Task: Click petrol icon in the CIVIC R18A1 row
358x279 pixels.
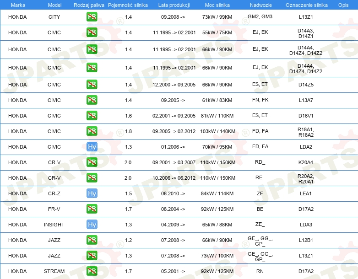Action: 92,131
